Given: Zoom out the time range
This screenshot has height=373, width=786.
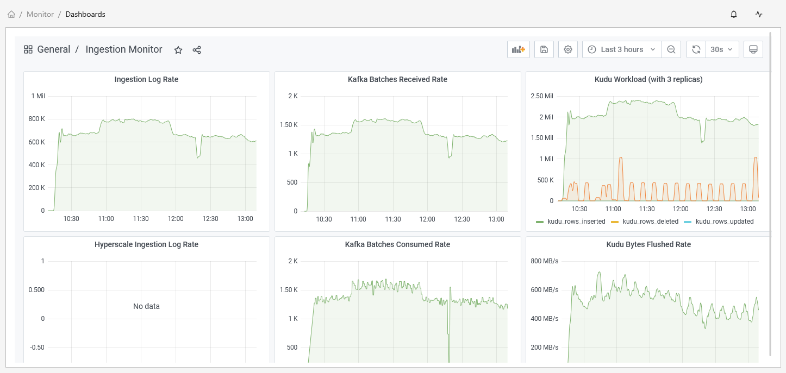Looking at the screenshot, I should [x=671, y=49].
